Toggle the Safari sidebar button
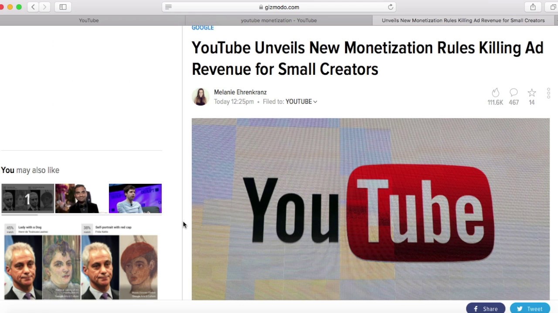The image size is (558, 313). pyautogui.click(x=63, y=7)
